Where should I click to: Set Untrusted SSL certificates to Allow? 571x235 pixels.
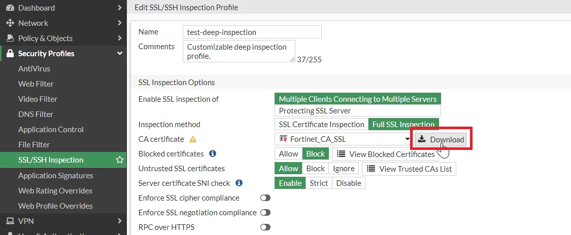[x=288, y=169]
